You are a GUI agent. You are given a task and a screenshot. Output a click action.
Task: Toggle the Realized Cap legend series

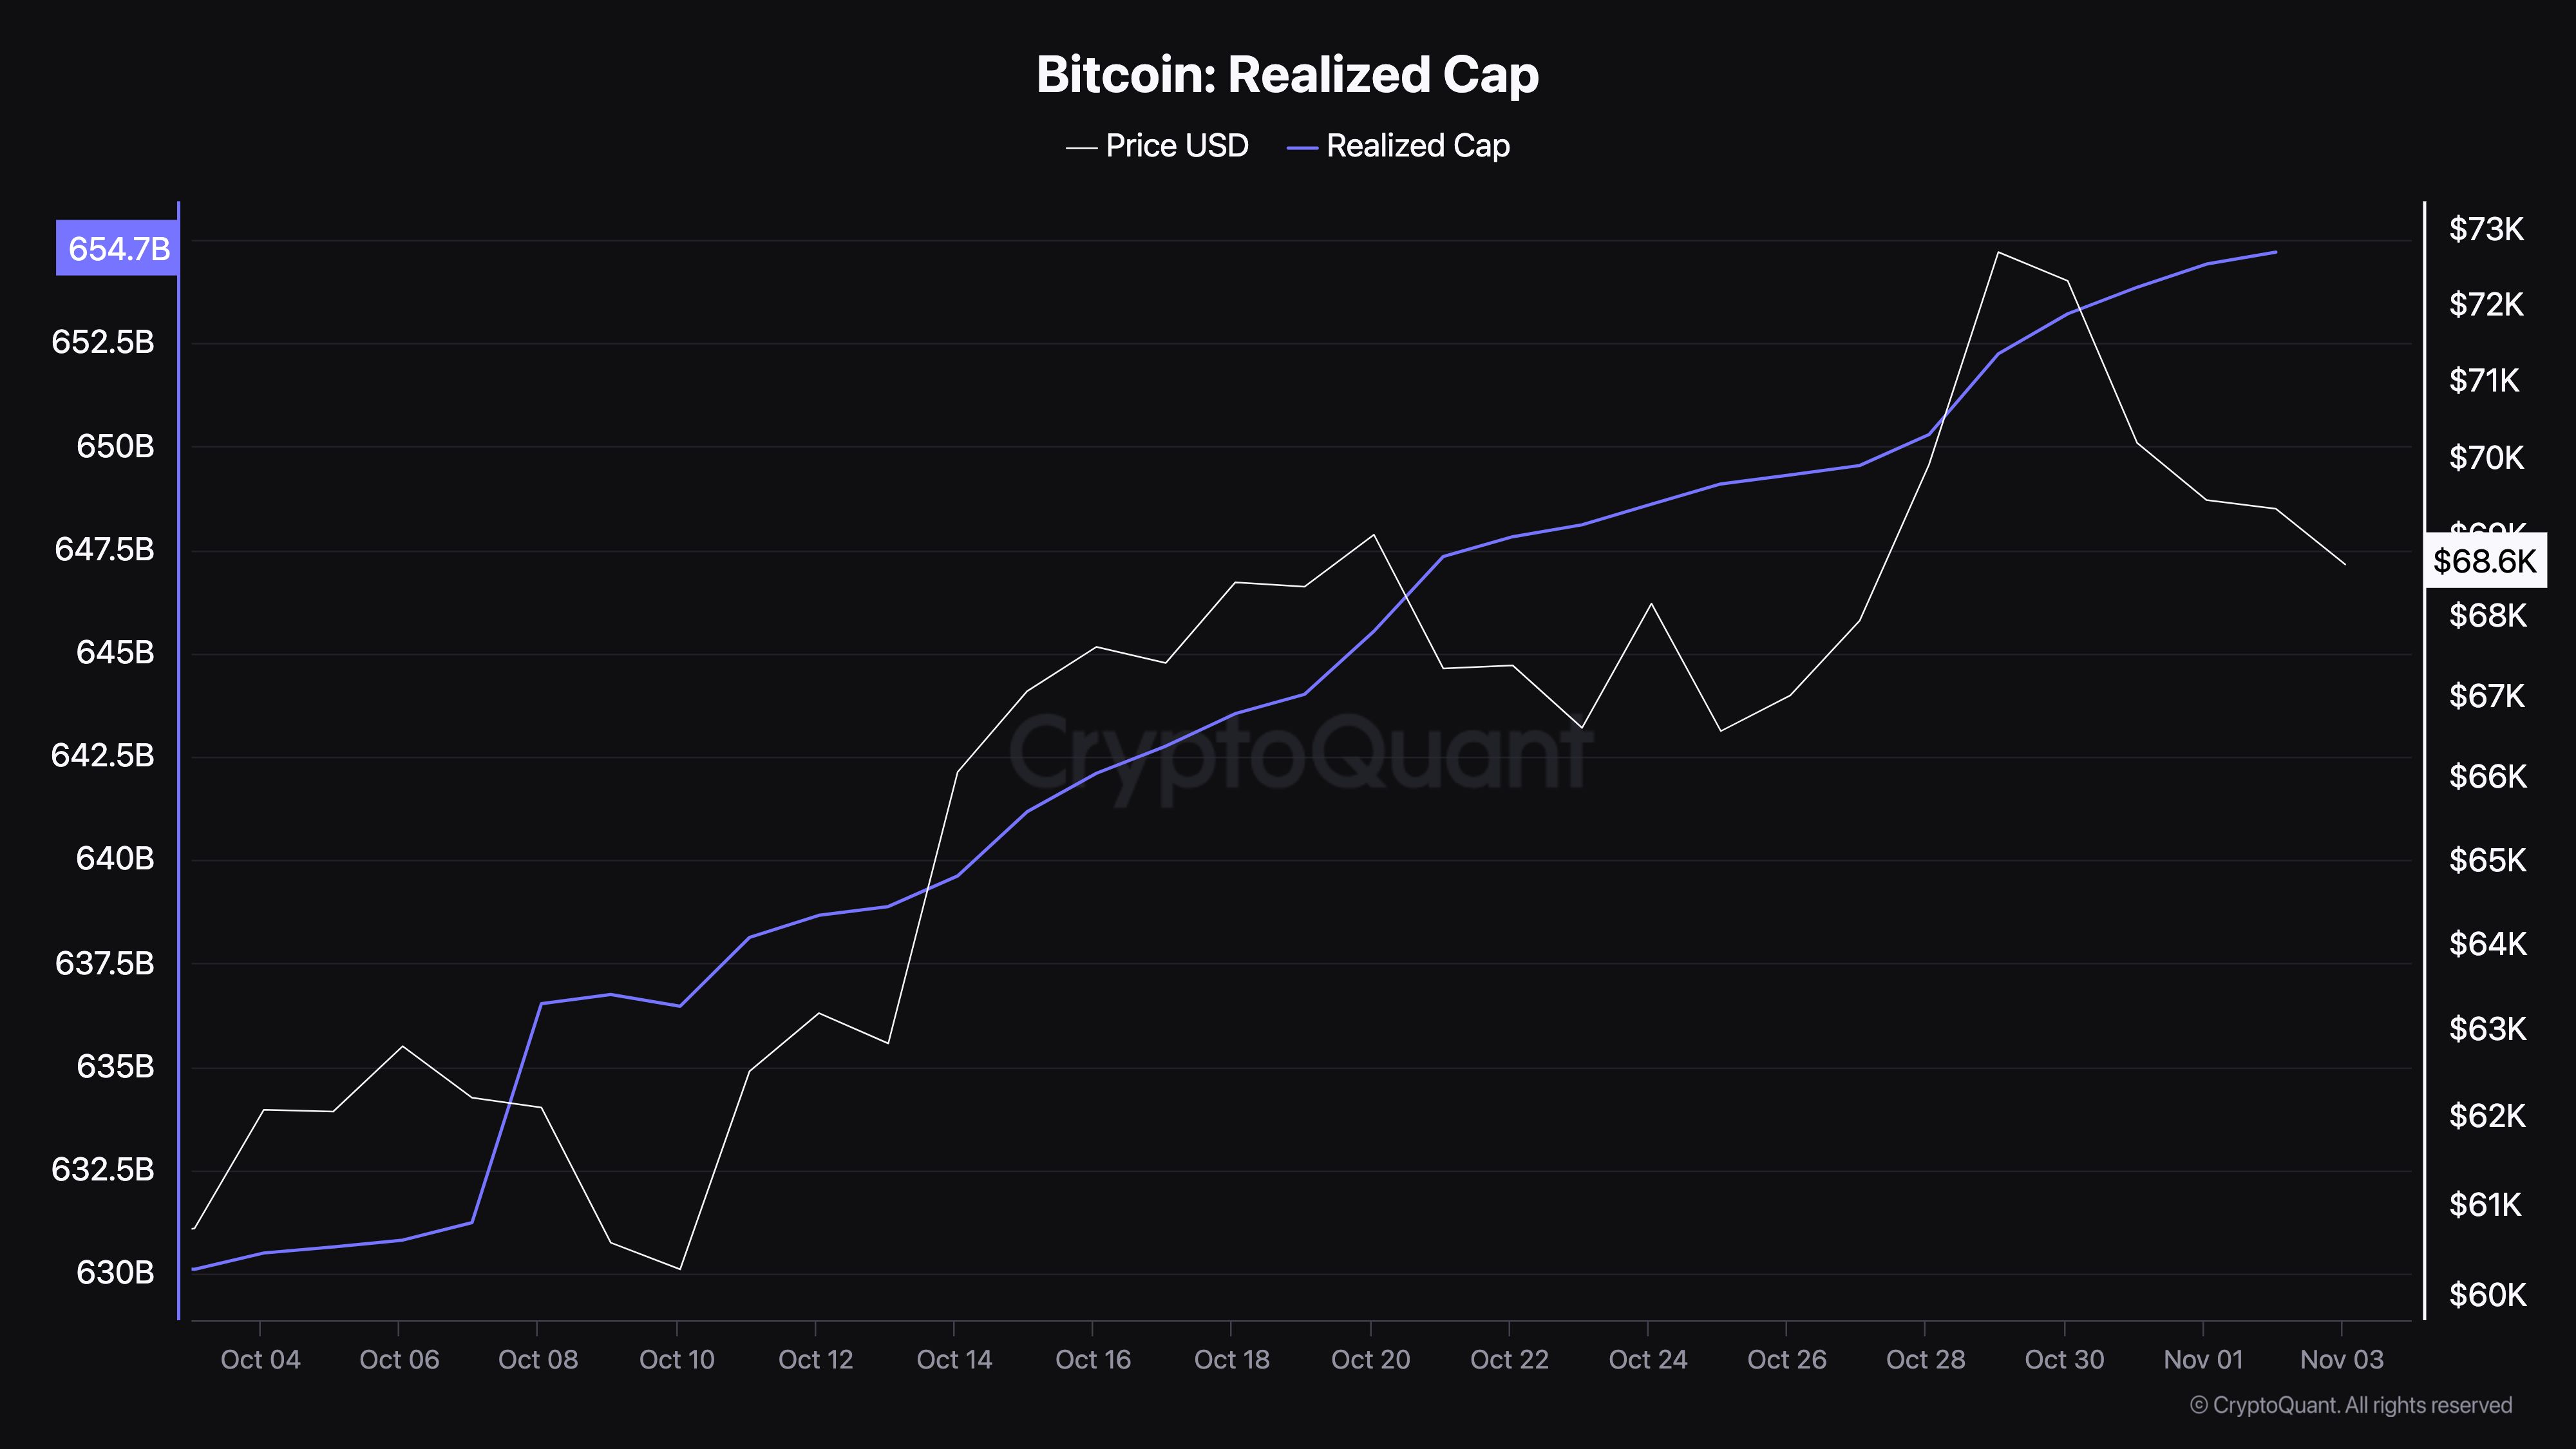1417,146
